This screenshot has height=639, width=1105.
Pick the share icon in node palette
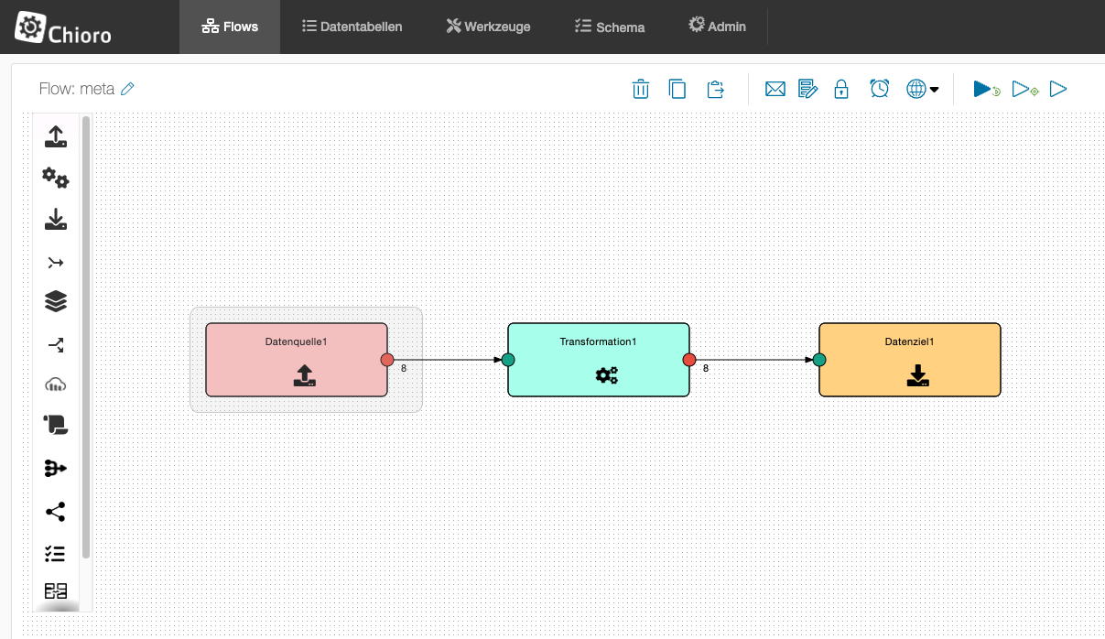[x=56, y=512]
